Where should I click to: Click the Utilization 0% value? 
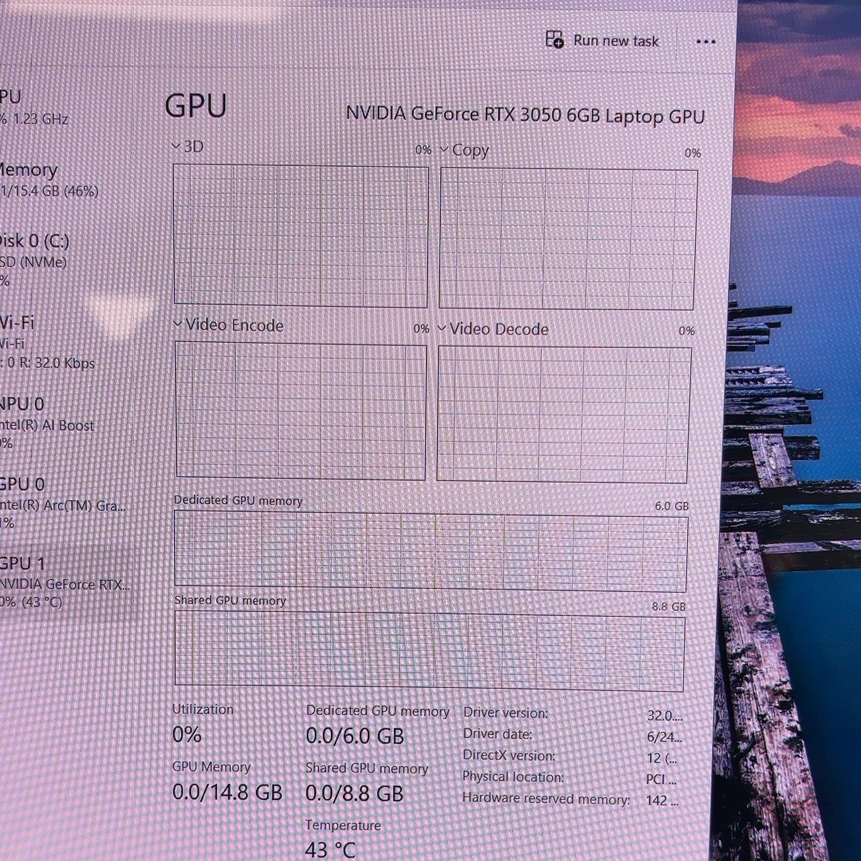pyautogui.click(x=187, y=734)
